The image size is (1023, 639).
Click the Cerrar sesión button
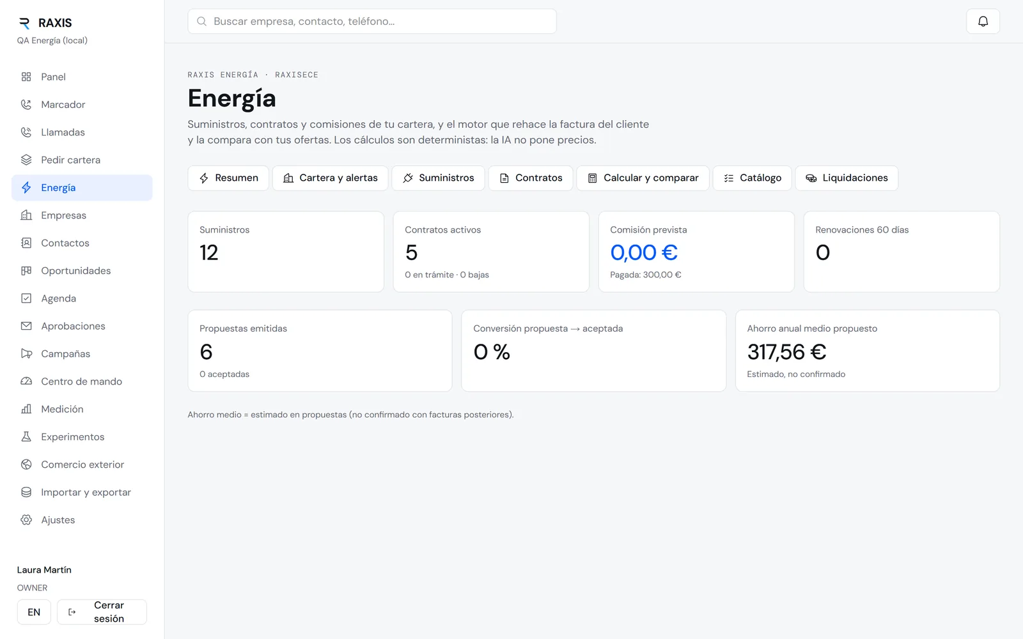(102, 612)
